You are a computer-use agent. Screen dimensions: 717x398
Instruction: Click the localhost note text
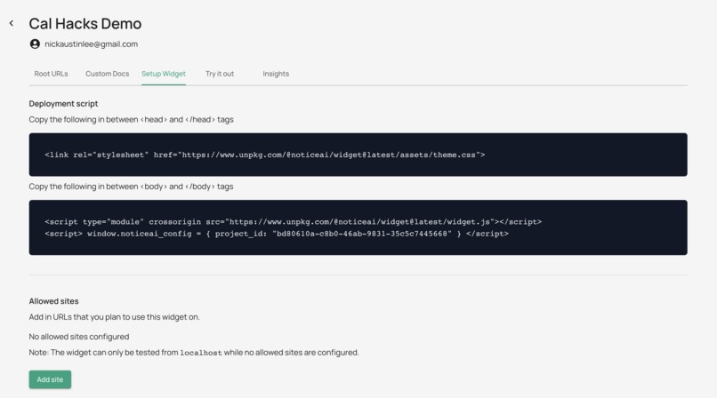tap(194, 353)
